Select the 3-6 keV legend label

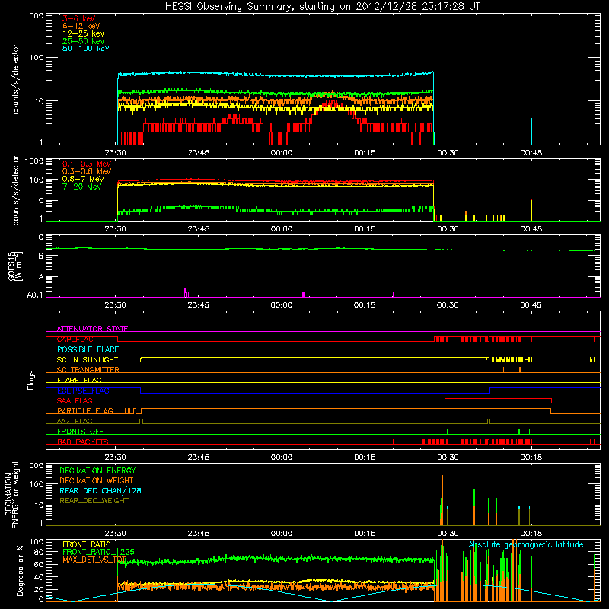coord(79,18)
